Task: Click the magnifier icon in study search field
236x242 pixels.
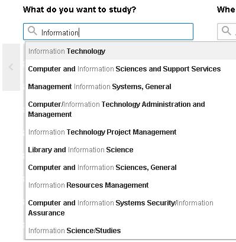Action: 33,31
